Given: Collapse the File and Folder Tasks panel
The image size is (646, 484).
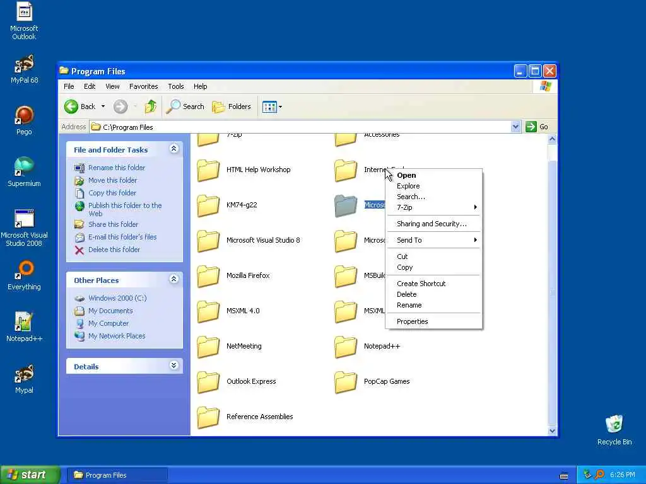Looking at the screenshot, I should click(174, 149).
